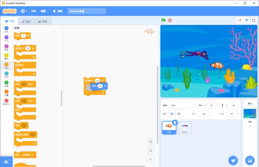The image size is (259, 167).
Task: Open the 教程 tutorials link
Action: 57,11
